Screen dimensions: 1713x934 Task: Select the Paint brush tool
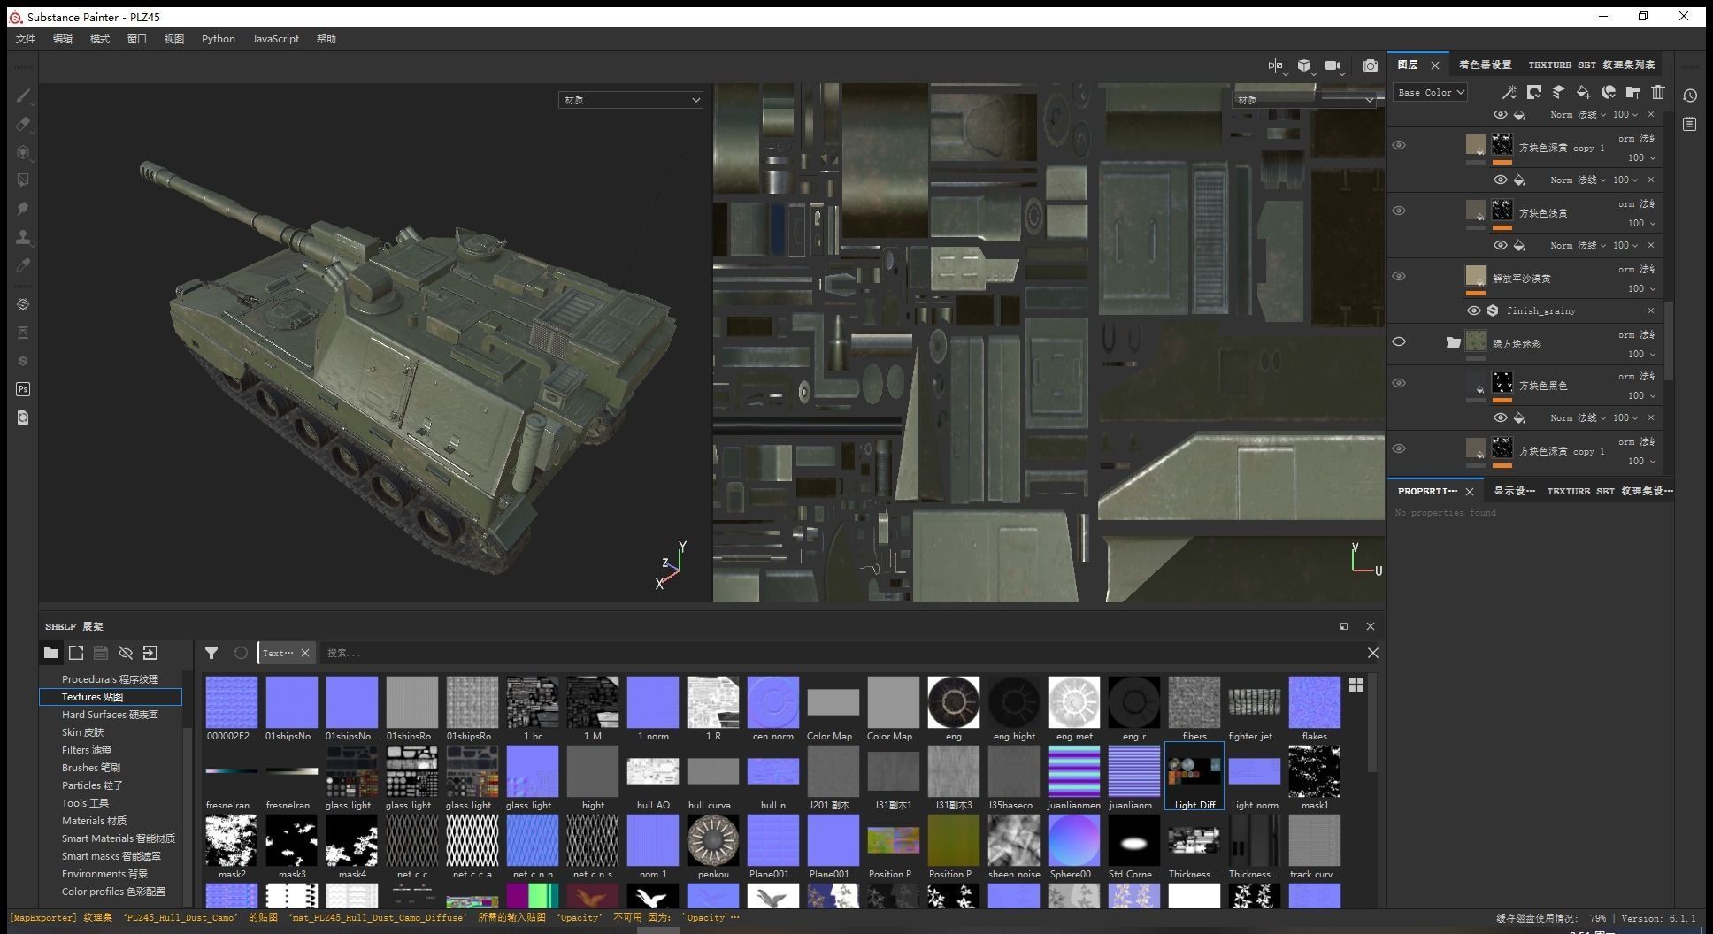tap(23, 96)
